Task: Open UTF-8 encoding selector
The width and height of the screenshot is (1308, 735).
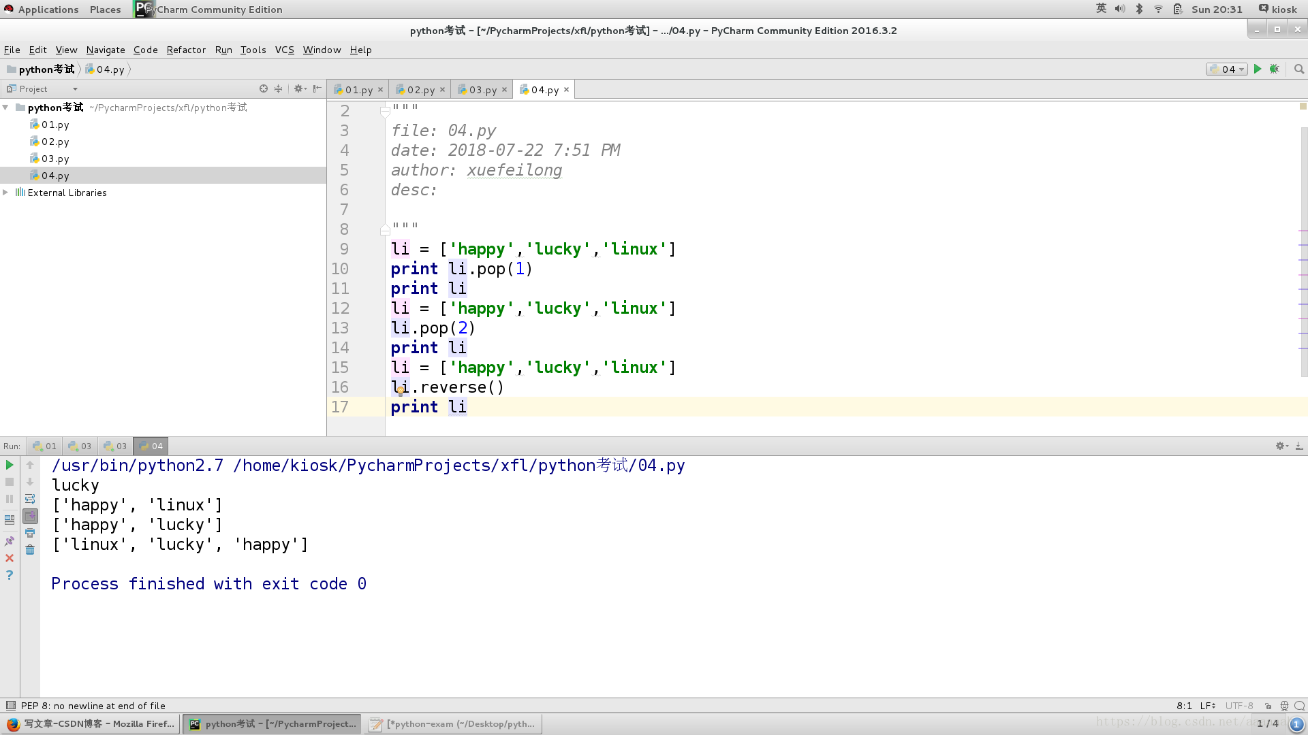Action: [1239, 706]
